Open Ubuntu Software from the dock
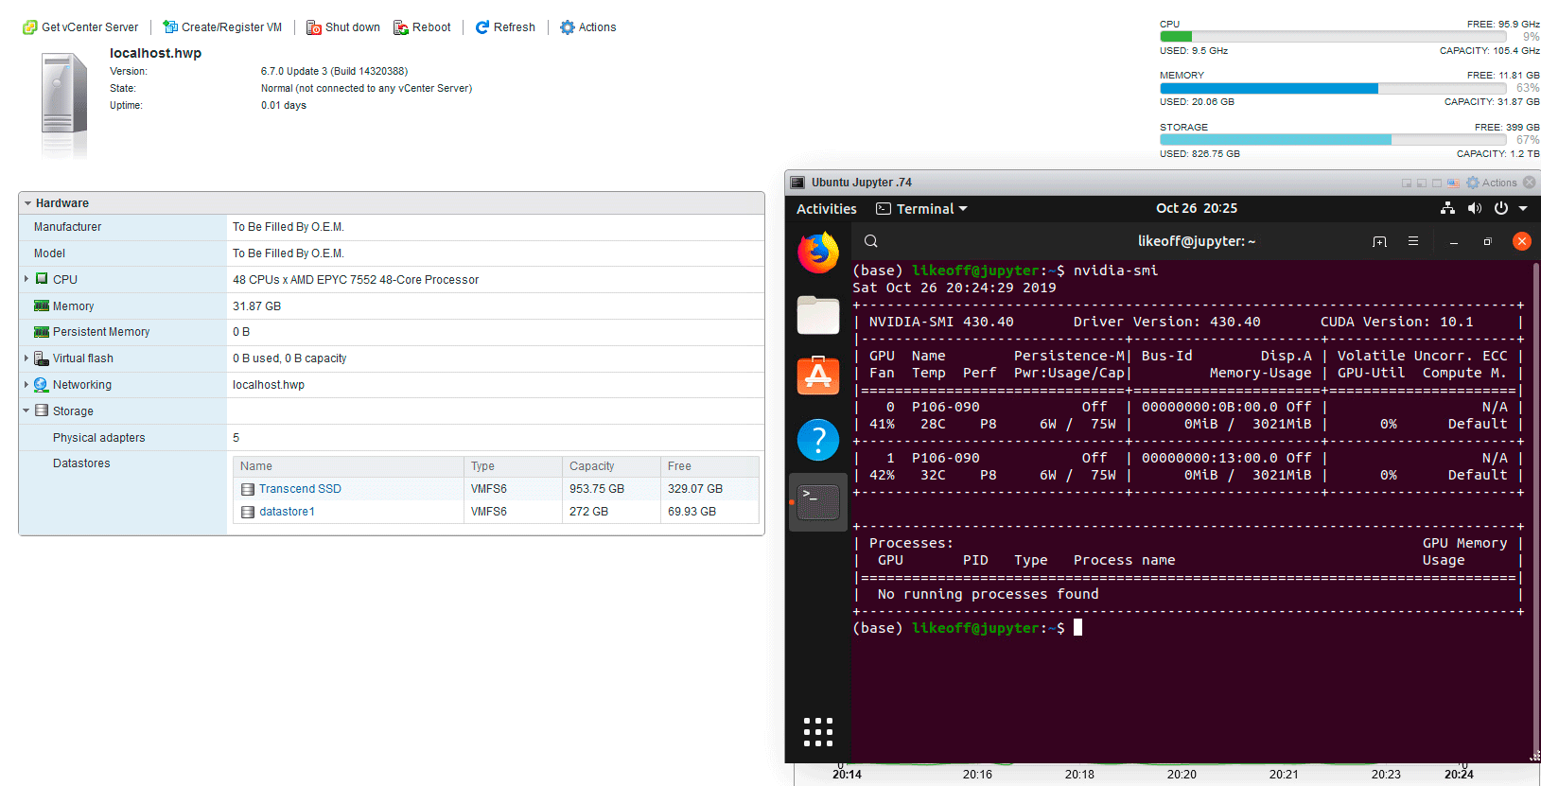Screen dimensions: 1541x786 [x=818, y=376]
